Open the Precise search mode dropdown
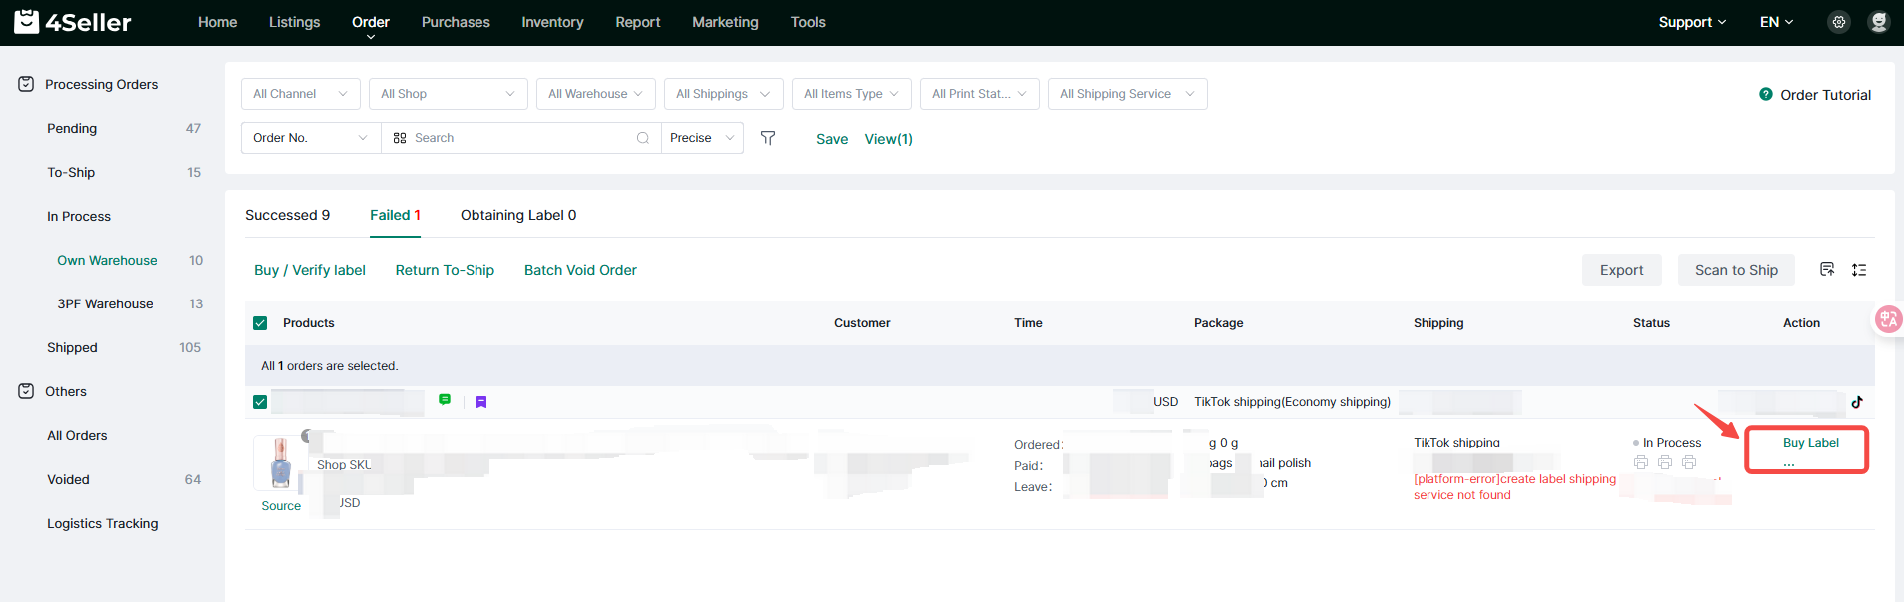 (702, 138)
